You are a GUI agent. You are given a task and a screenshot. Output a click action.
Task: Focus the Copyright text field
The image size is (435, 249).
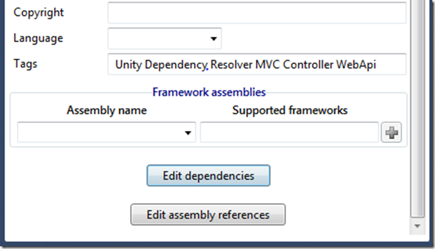[257, 13]
